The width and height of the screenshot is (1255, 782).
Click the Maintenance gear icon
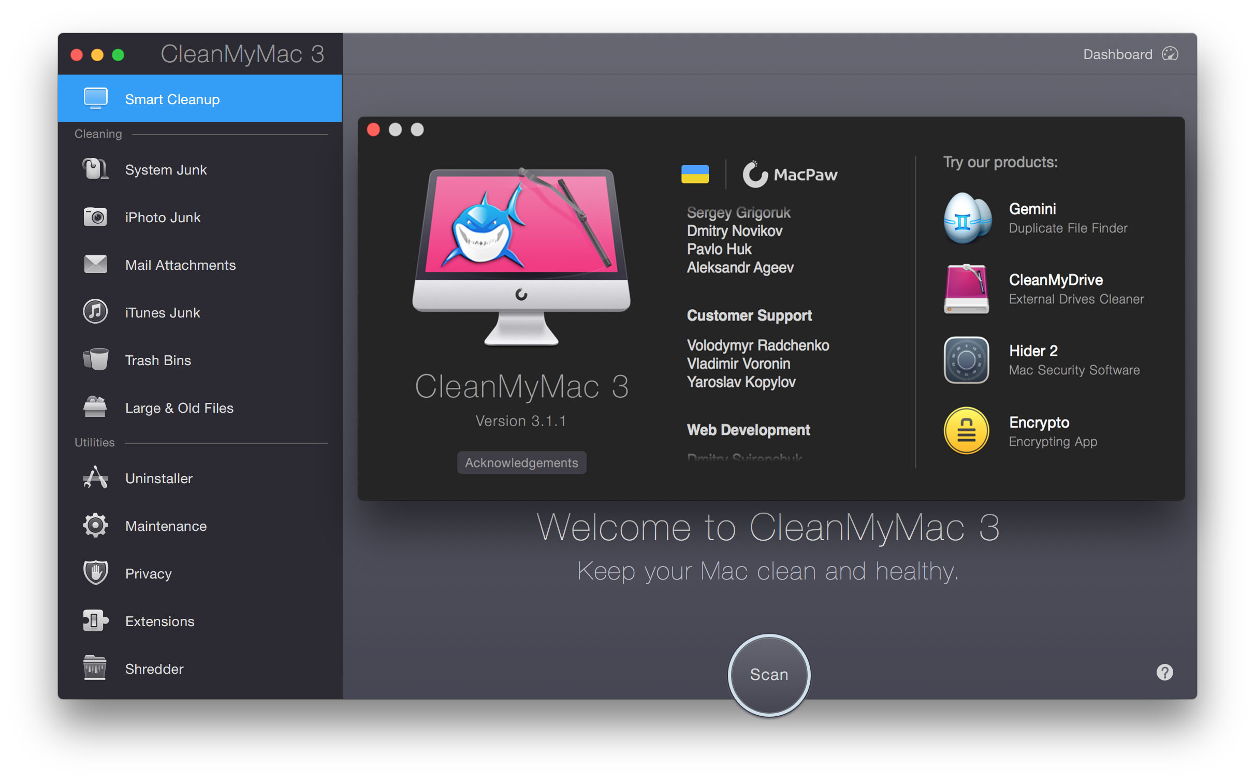[95, 526]
